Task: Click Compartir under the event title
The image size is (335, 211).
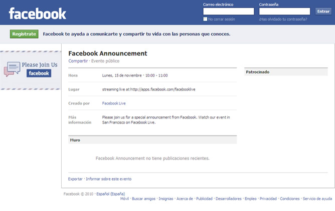Action: coord(78,61)
